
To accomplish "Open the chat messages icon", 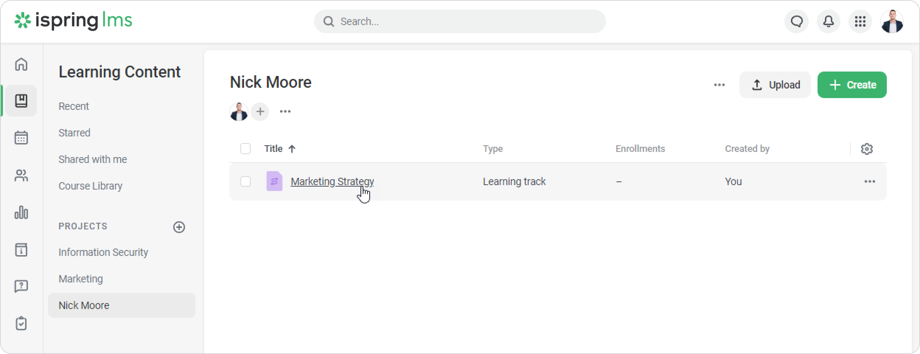I will click(x=797, y=21).
